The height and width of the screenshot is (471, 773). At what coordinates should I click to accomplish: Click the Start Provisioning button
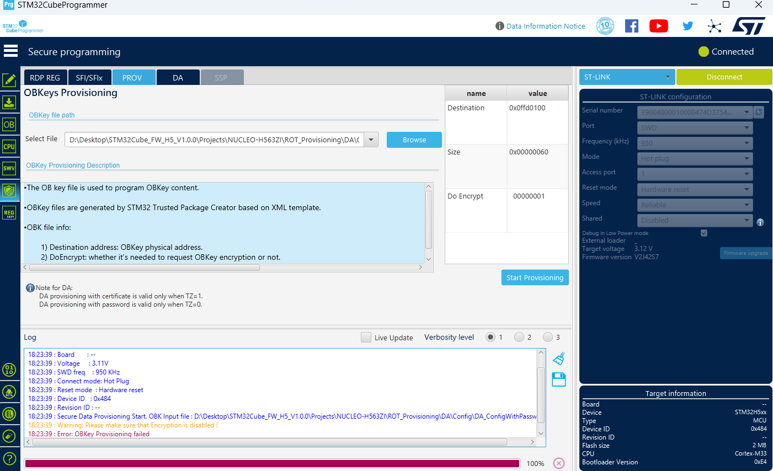(x=535, y=277)
